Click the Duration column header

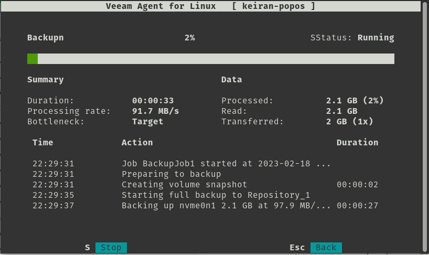[357, 143]
